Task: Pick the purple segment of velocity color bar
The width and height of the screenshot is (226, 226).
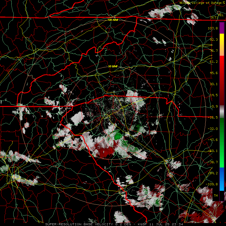Action: [x=222, y=28]
